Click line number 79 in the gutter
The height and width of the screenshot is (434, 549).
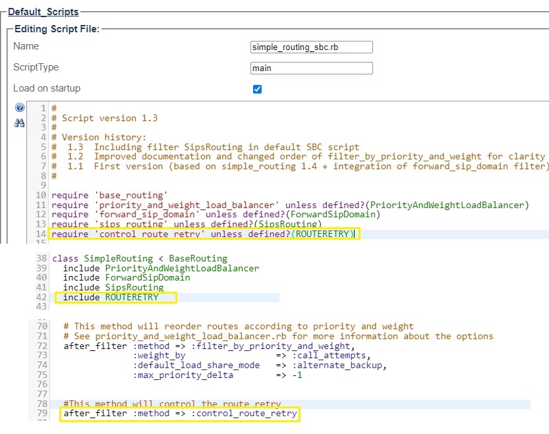pos(41,414)
